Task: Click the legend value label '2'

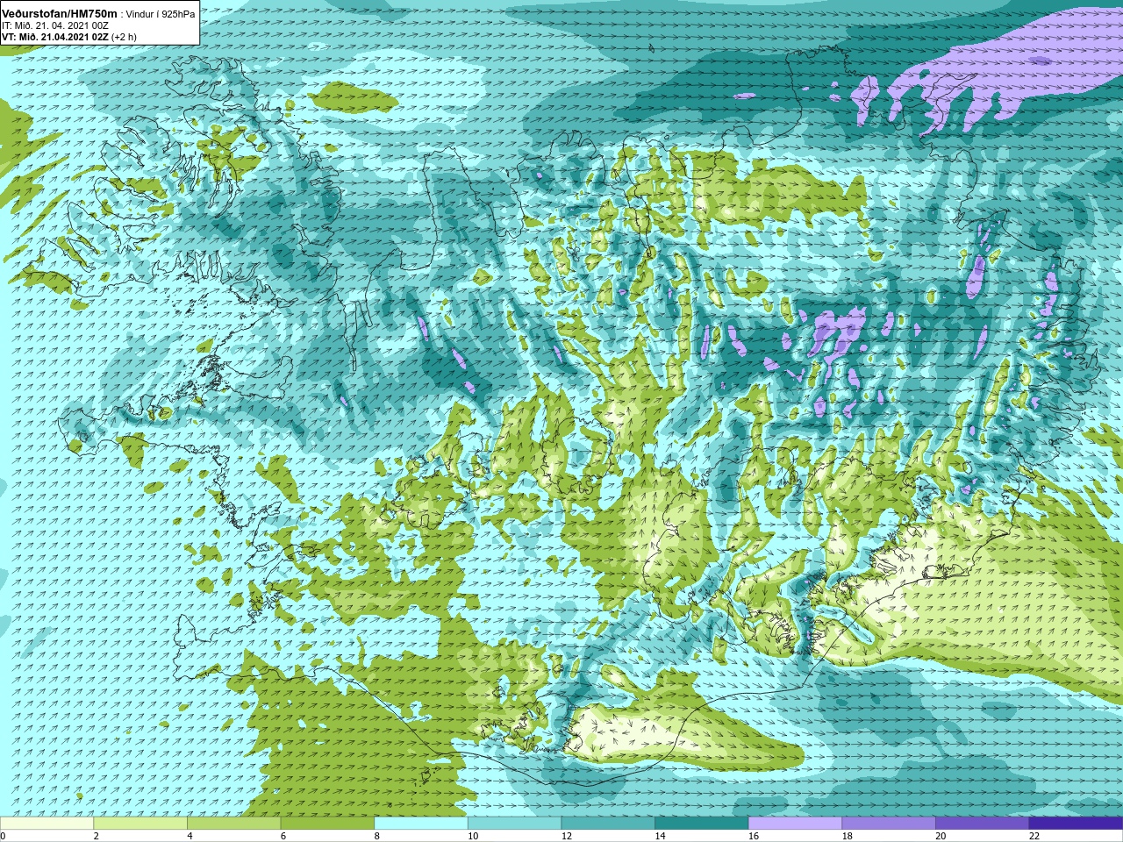Action: pos(97,836)
